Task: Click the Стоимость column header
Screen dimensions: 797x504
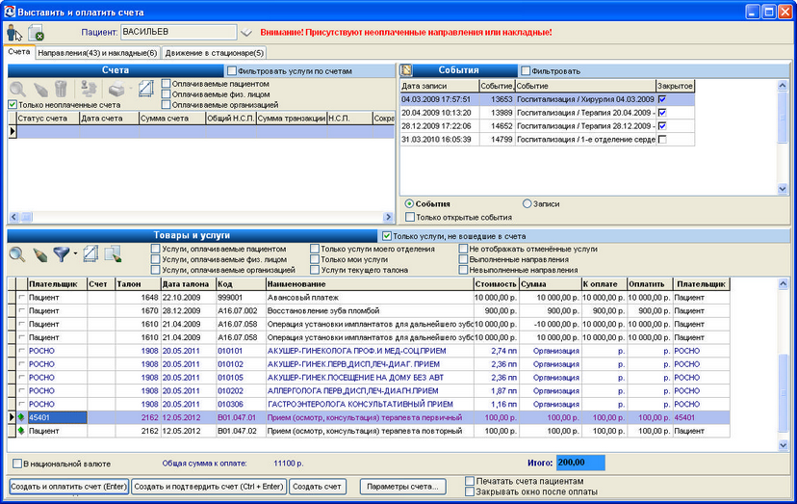Action: click(x=496, y=284)
